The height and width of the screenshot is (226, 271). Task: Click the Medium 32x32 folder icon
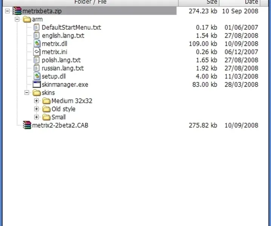[x=46, y=101]
